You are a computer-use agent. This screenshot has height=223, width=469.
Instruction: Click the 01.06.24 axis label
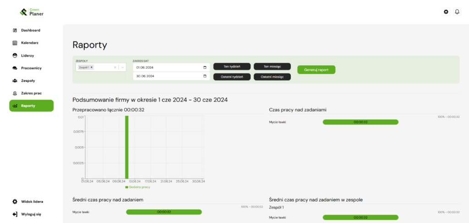[87, 181]
